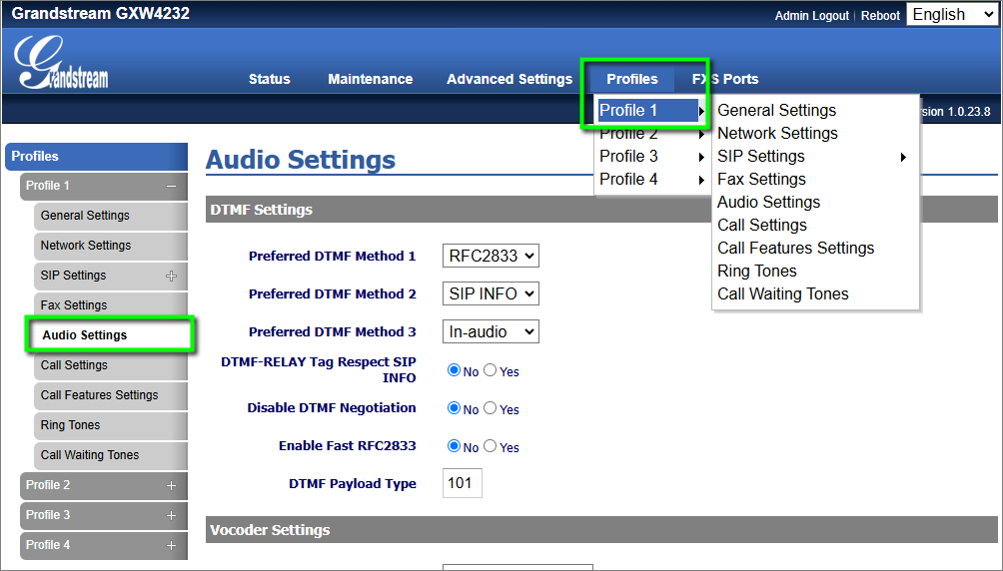Collapse Profile 1 tree with minus icon

tap(171, 186)
